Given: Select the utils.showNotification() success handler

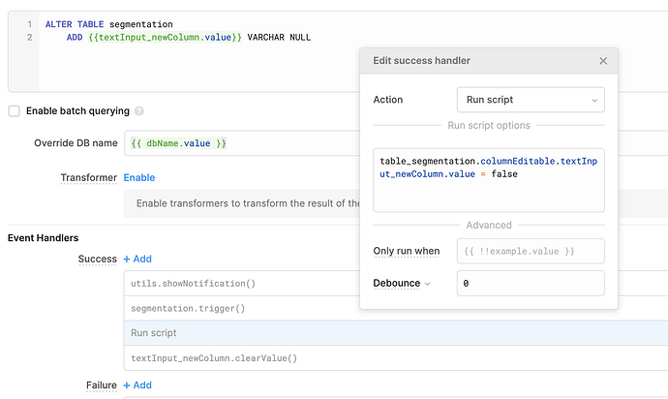Looking at the screenshot, I should [242, 284].
